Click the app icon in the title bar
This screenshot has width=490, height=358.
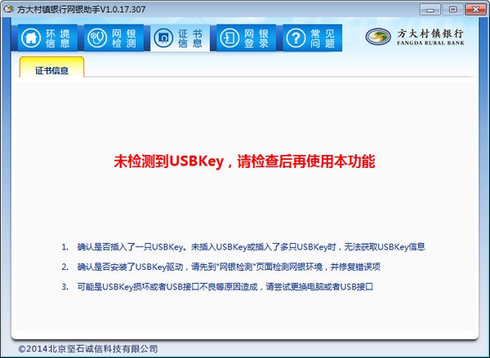click(x=9, y=7)
